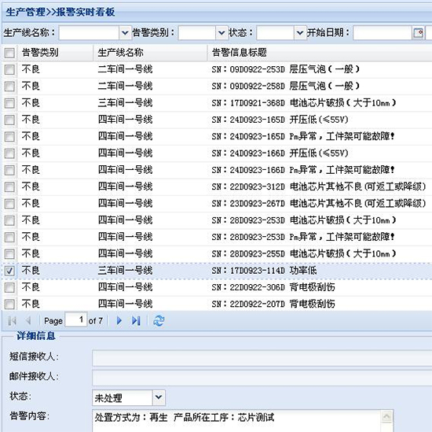Refresh the alarm grid
Screen dimensions: 432x432
159,321
